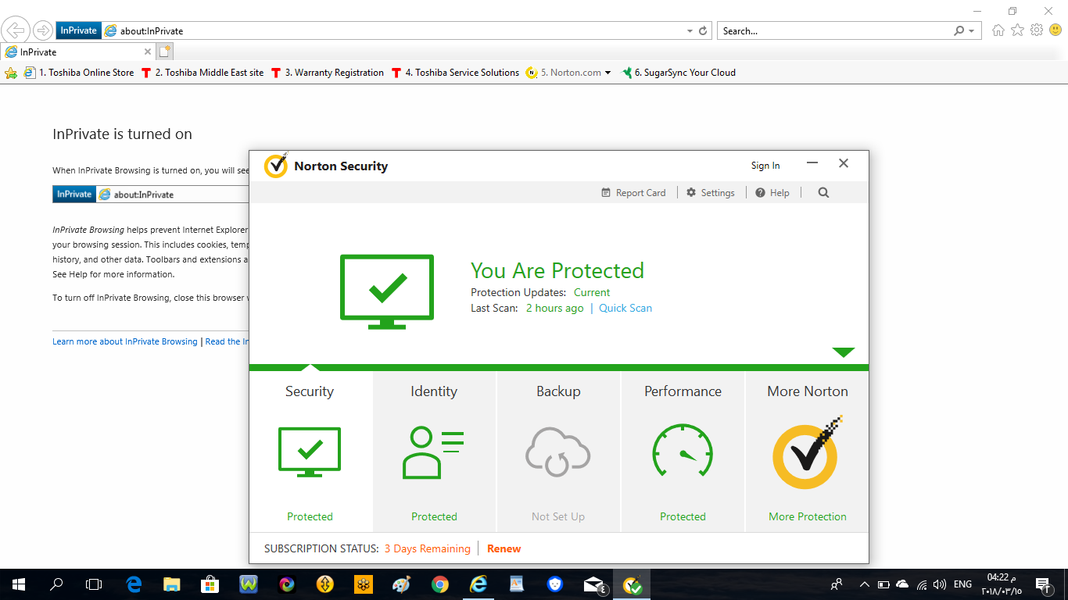Open the volume control in tray

(x=940, y=584)
